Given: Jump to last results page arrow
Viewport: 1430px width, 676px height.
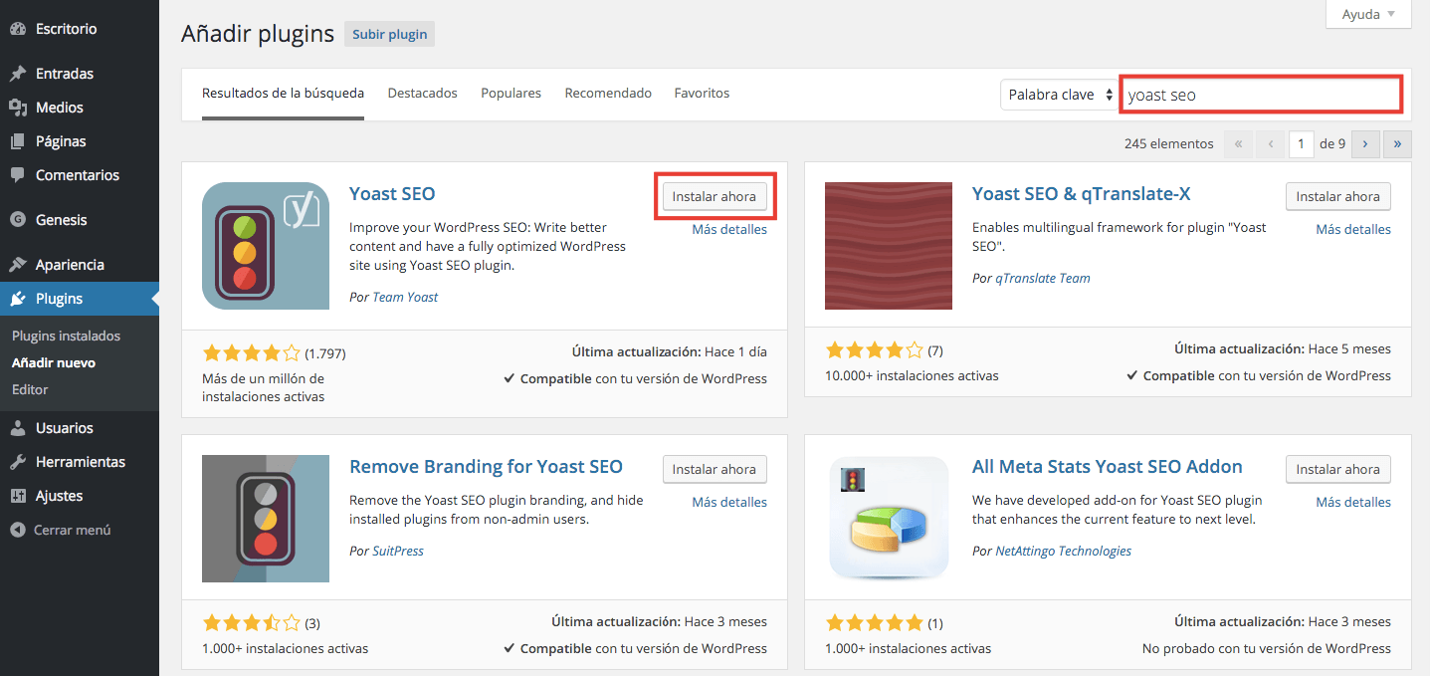Looking at the screenshot, I should (1397, 143).
